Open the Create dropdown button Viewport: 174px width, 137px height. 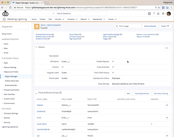pyautogui.click(x=165, y=26)
